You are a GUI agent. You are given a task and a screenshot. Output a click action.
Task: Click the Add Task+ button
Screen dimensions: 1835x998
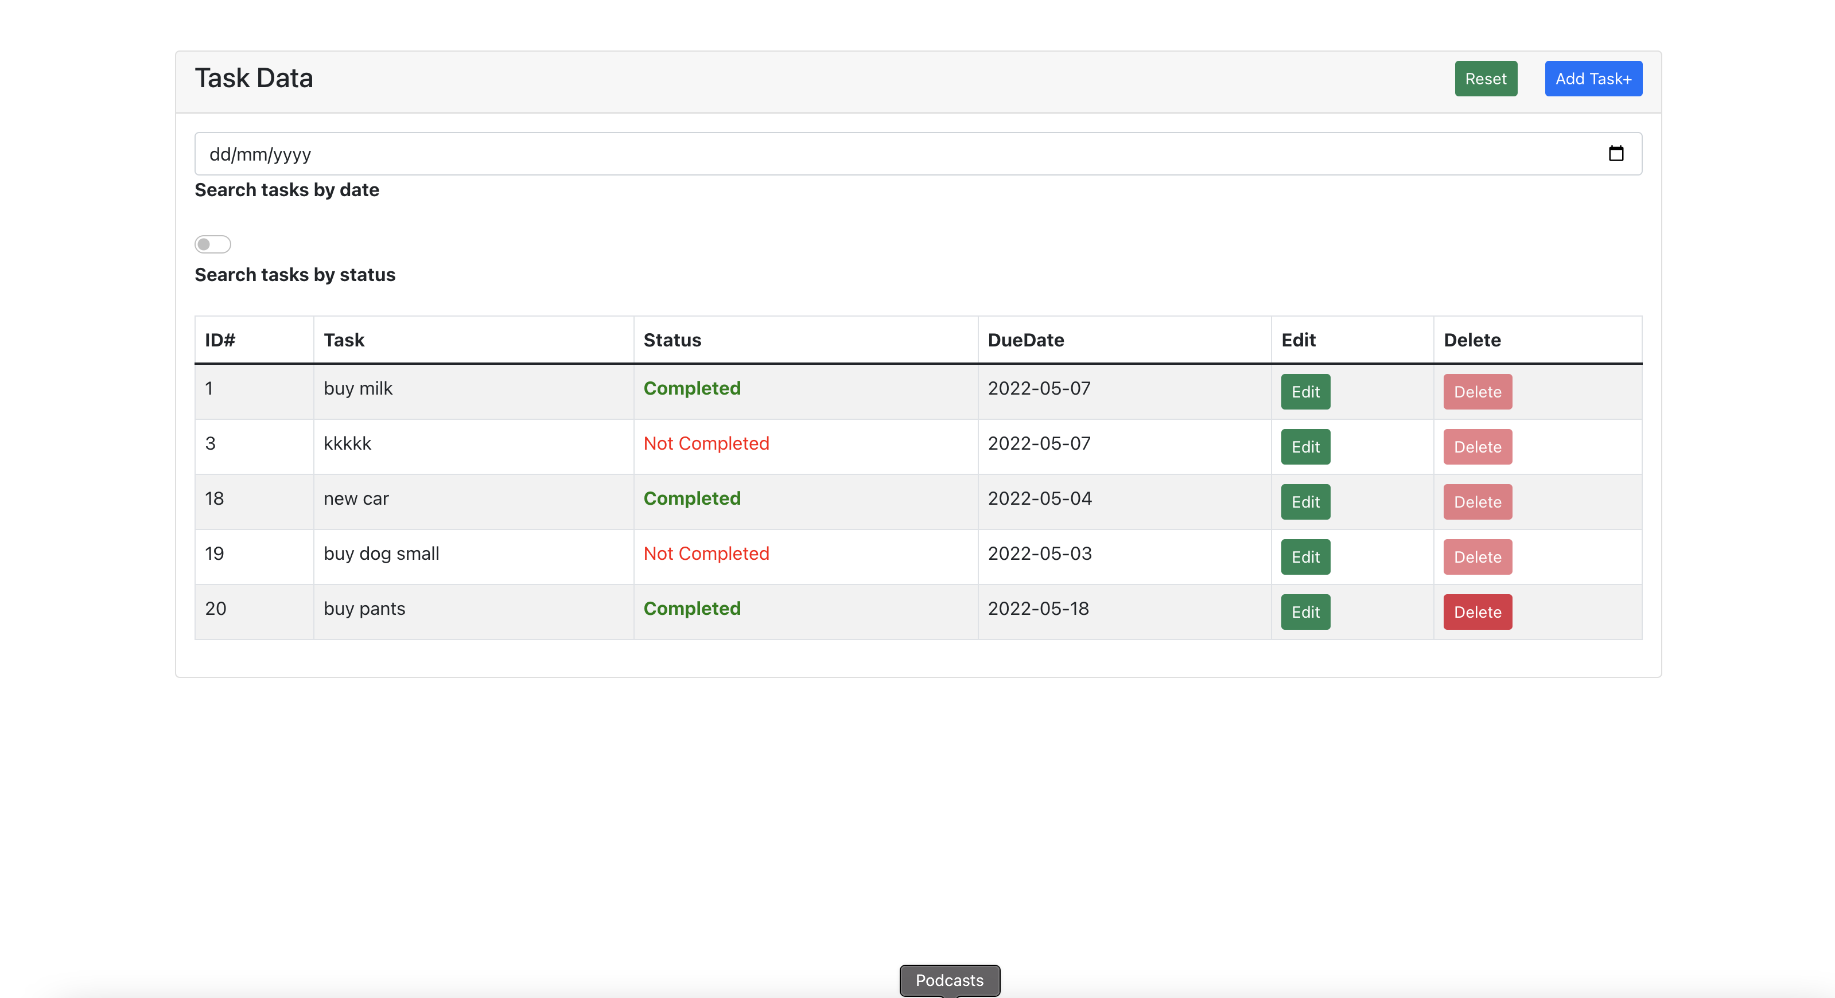coord(1593,79)
